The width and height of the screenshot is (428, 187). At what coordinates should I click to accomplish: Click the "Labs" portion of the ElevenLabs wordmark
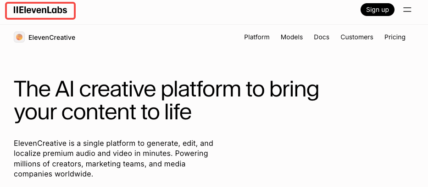pos(58,10)
